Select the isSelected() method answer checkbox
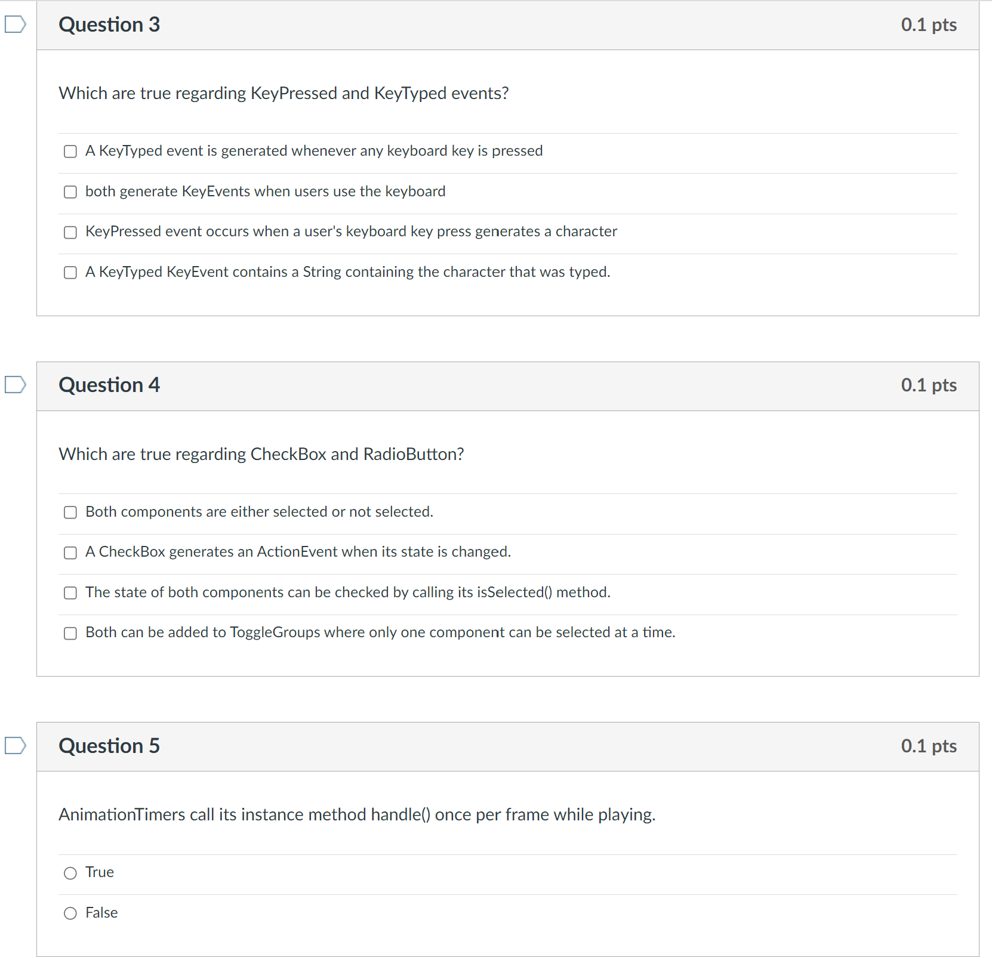 coord(70,593)
